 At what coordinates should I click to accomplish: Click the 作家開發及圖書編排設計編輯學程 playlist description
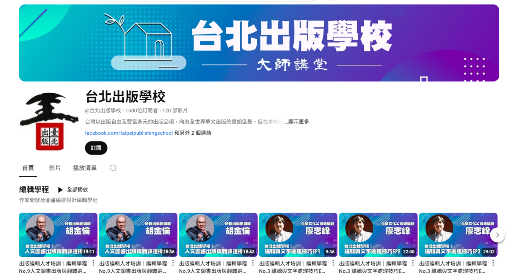(x=58, y=200)
